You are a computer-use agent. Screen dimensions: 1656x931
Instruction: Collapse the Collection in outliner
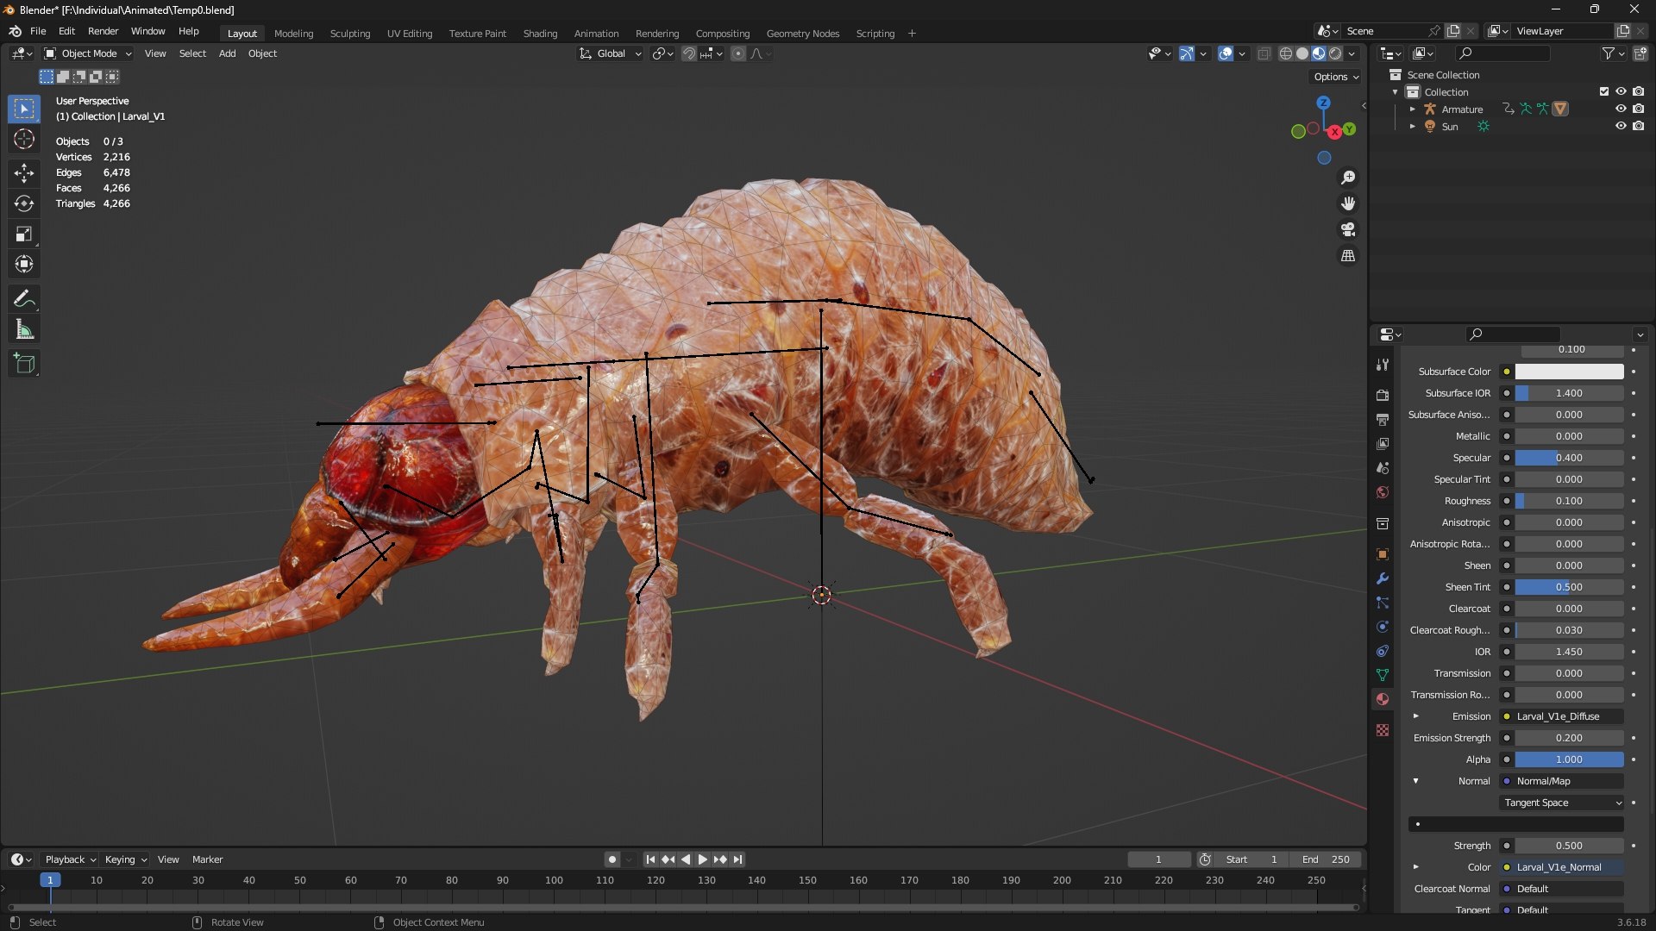[1395, 92]
